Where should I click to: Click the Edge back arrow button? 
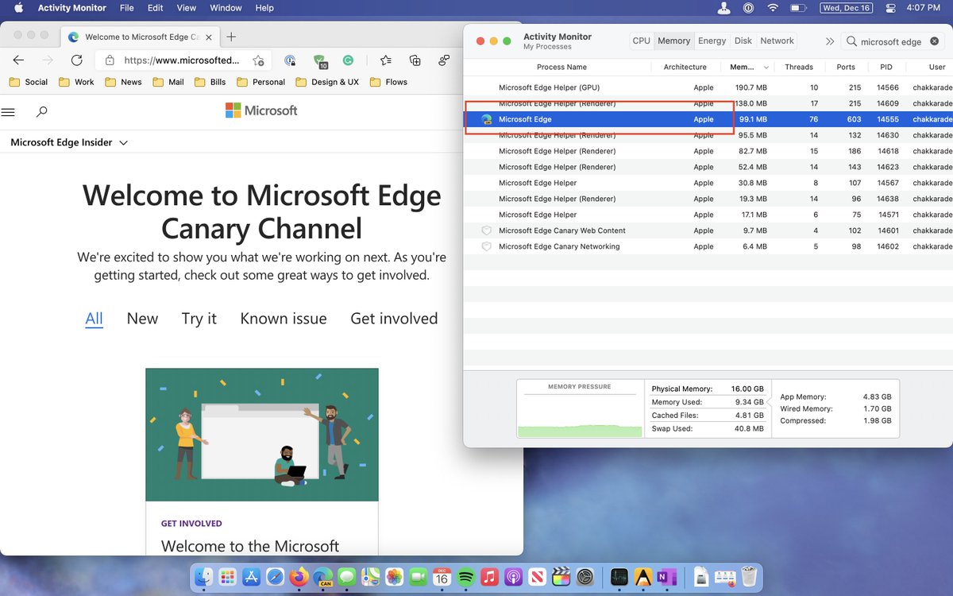pyautogui.click(x=18, y=60)
